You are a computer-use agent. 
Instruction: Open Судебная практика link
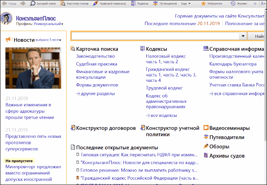(97, 64)
